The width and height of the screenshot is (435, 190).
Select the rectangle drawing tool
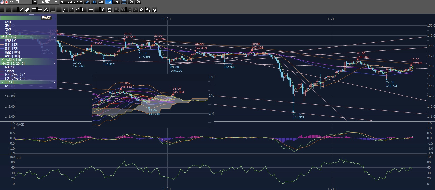(x=84, y=10)
